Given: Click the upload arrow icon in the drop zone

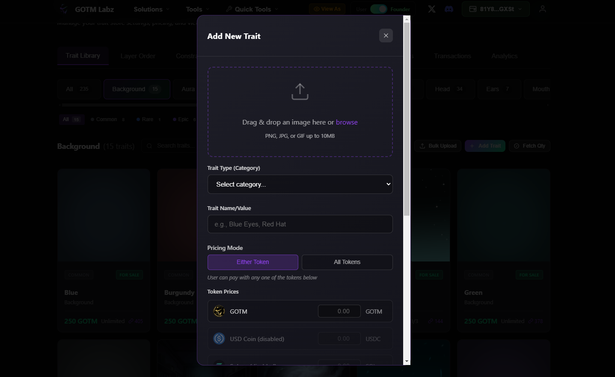Looking at the screenshot, I should (x=300, y=92).
